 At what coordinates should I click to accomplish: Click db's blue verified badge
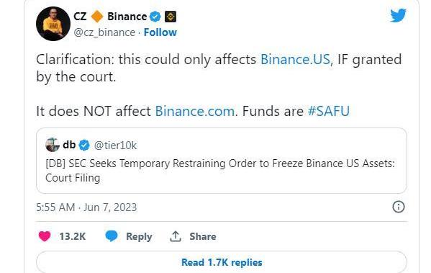click(x=84, y=145)
